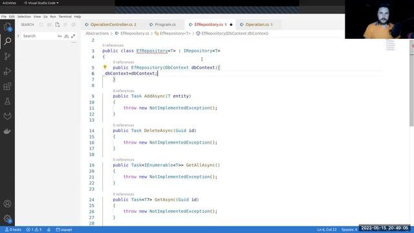Open the Run and Debug view

[7, 71]
